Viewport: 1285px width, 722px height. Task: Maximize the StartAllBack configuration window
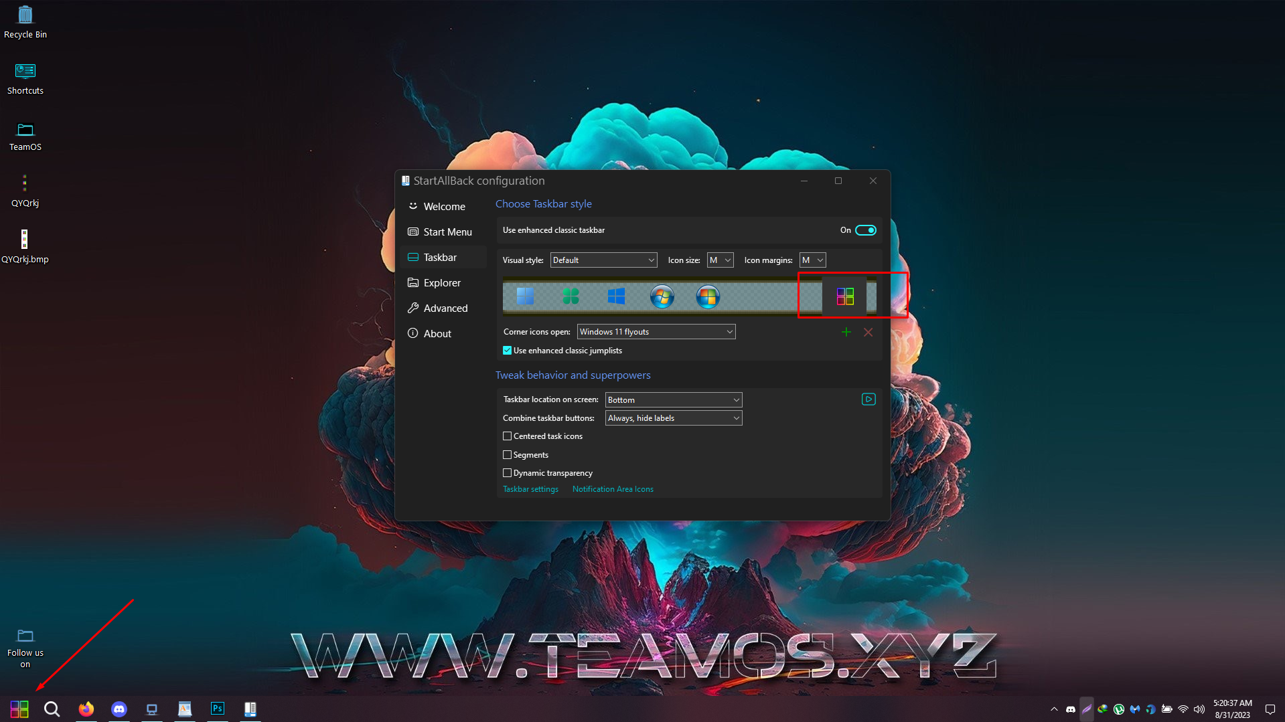tap(838, 181)
